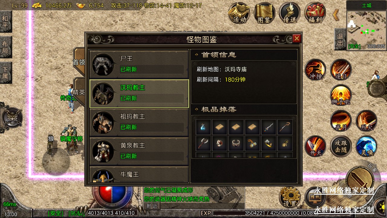This screenshot has height=218, width=387.
Task: Expand the 下属 side panel
Action: (5, 73)
